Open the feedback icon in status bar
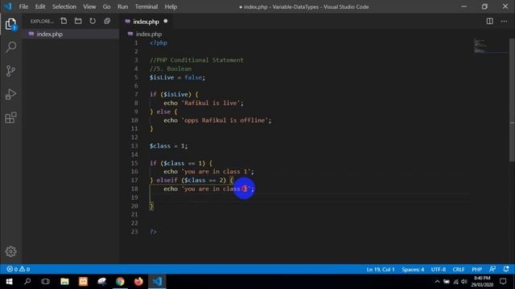The width and height of the screenshot is (515, 289). click(492, 269)
